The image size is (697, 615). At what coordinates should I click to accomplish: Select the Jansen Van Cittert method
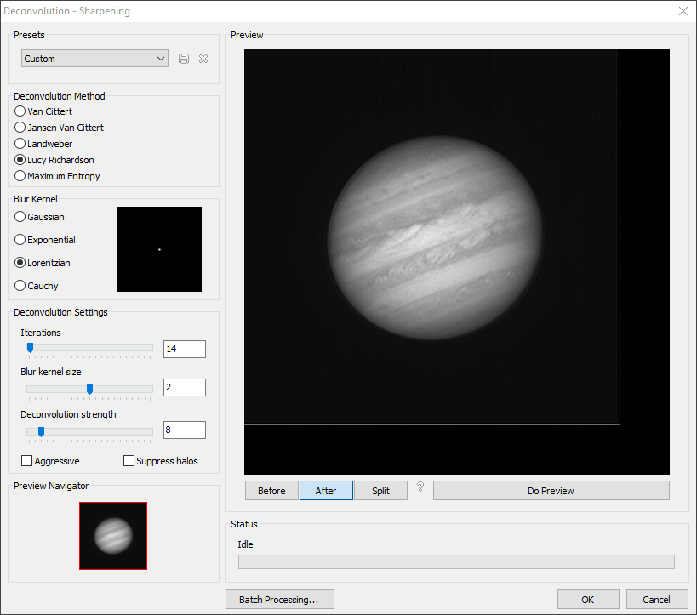click(59, 128)
